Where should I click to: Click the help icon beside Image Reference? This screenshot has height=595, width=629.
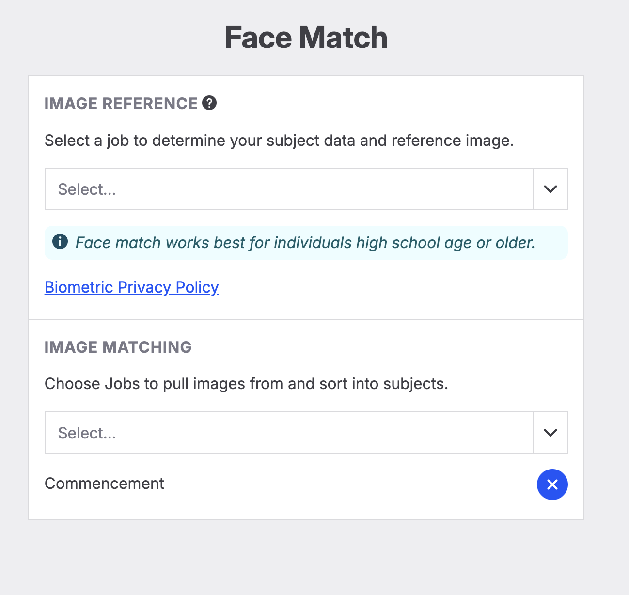209,103
